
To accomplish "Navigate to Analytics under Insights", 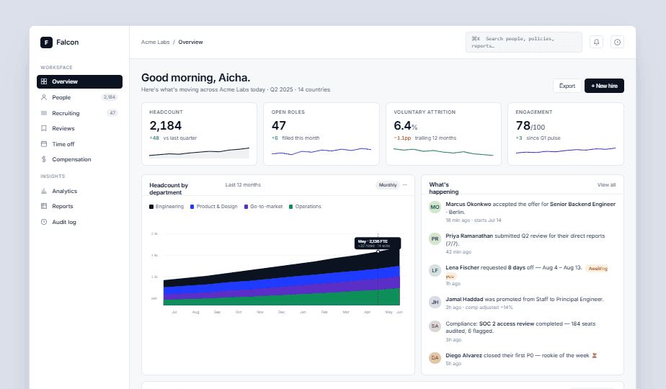I will [79, 191].
